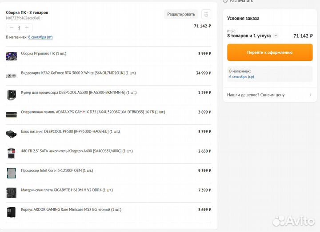Click the quantity input field
The height and width of the screenshot is (232, 320).
click(19, 28)
